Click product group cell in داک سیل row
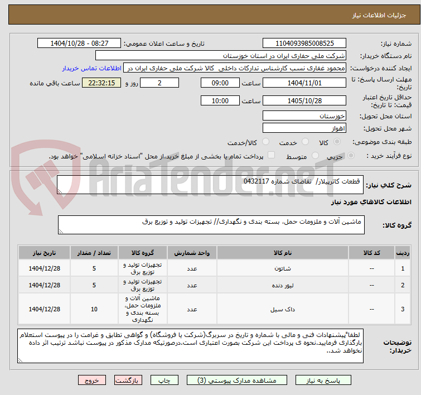Viewport: 421px width, 395px height. [143, 309]
